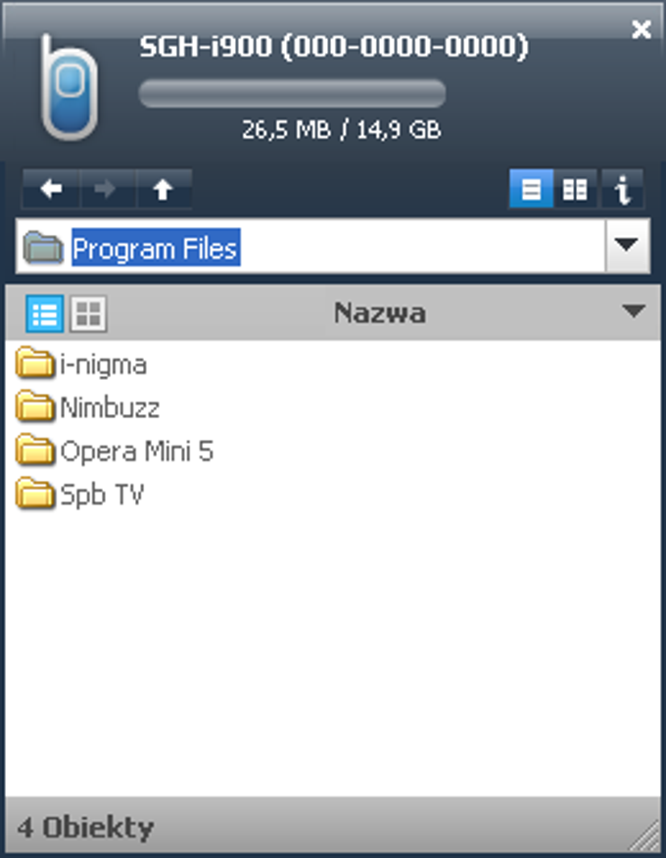This screenshot has height=858, width=666.
Task: Select list view mode
Action: coord(45,313)
